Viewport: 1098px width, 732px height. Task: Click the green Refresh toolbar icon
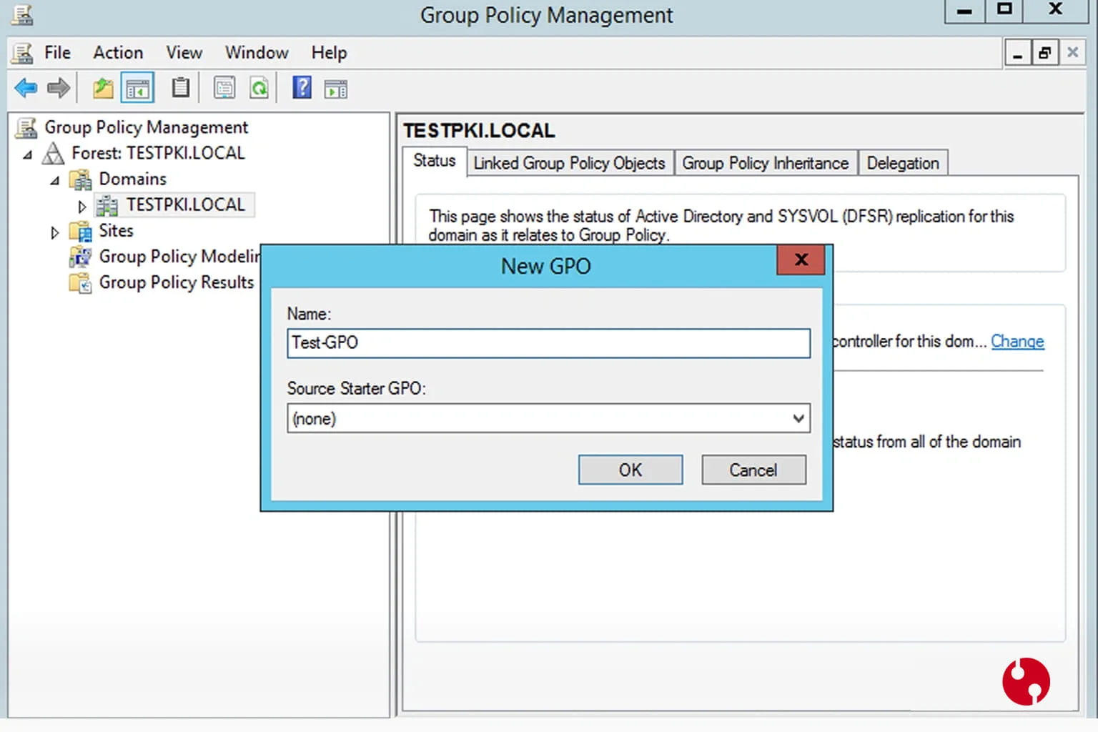pyautogui.click(x=259, y=89)
